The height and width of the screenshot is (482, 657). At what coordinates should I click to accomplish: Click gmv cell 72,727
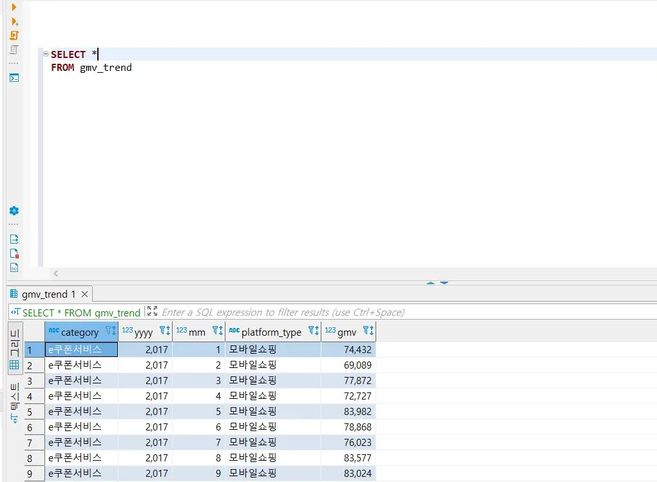coord(348,396)
